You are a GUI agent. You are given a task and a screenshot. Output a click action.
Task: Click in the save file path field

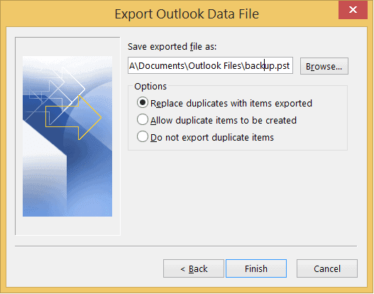210,65
